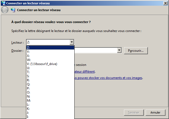169x119 pixels.
Task: Collapse the Lecteur drive letter dropdown
Action: 72,42
